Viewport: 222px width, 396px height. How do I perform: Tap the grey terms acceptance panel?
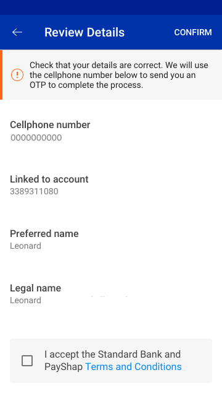coord(111,361)
